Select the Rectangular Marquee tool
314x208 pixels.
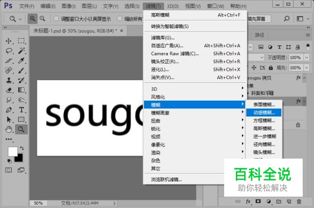coord(21,41)
